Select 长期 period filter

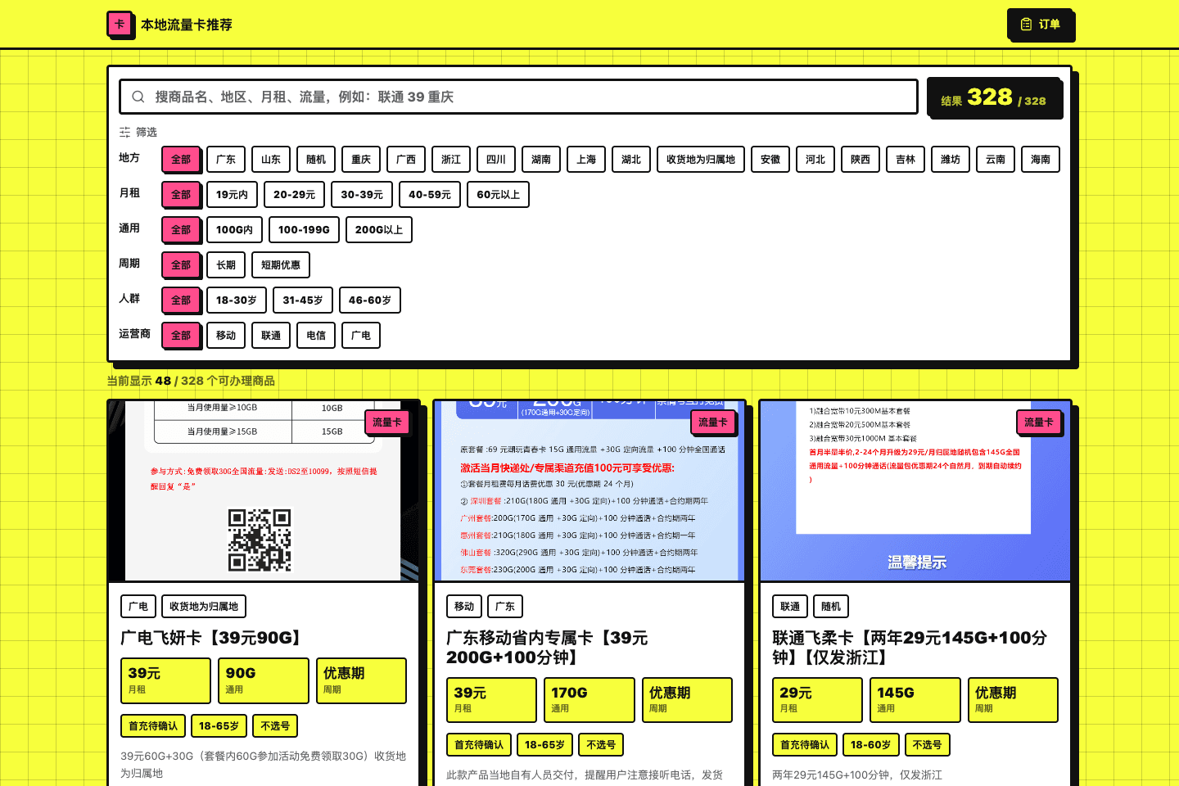[x=226, y=265]
